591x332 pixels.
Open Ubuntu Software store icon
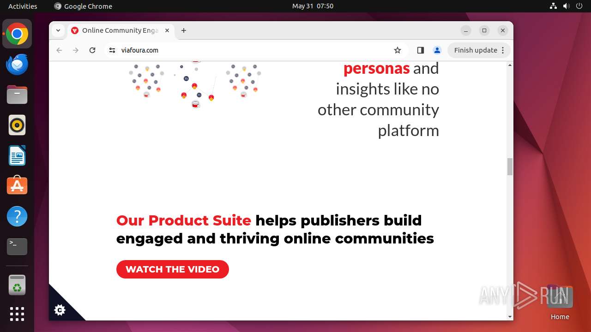click(x=17, y=186)
